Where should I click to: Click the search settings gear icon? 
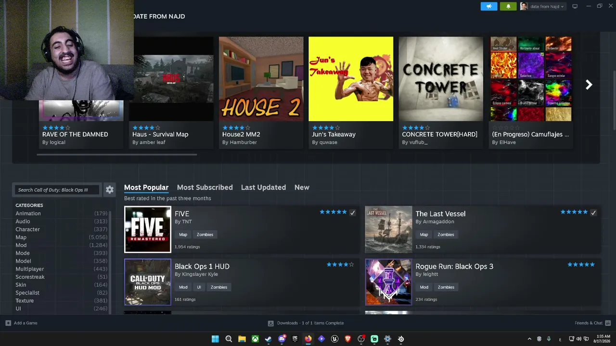(x=110, y=190)
